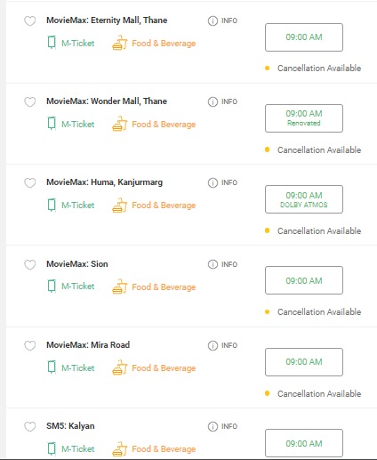Favorite MovieMax: Eternity Mall, Thane heart icon
This screenshot has height=460, width=377.
click(30, 21)
